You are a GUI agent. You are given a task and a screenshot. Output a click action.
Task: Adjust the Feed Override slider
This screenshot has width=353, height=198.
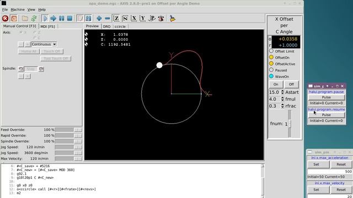tap(68, 130)
